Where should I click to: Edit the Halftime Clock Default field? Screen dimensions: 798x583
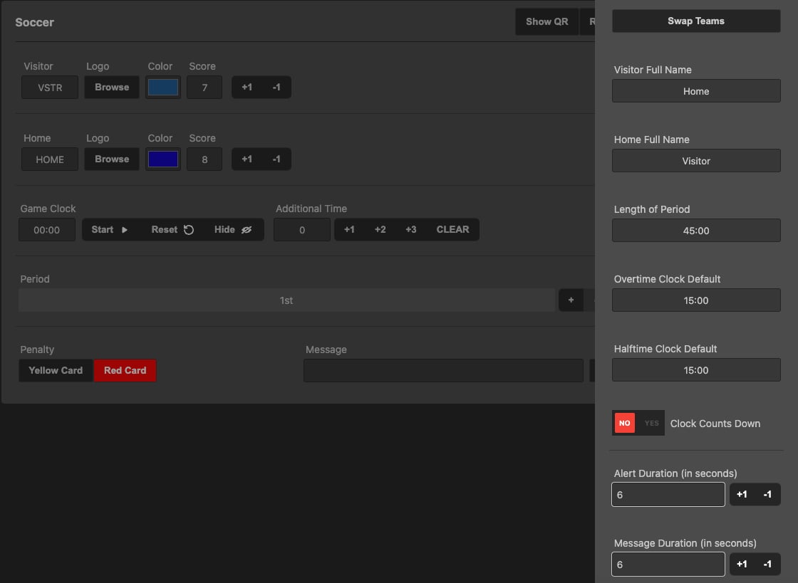[x=695, y=370]
